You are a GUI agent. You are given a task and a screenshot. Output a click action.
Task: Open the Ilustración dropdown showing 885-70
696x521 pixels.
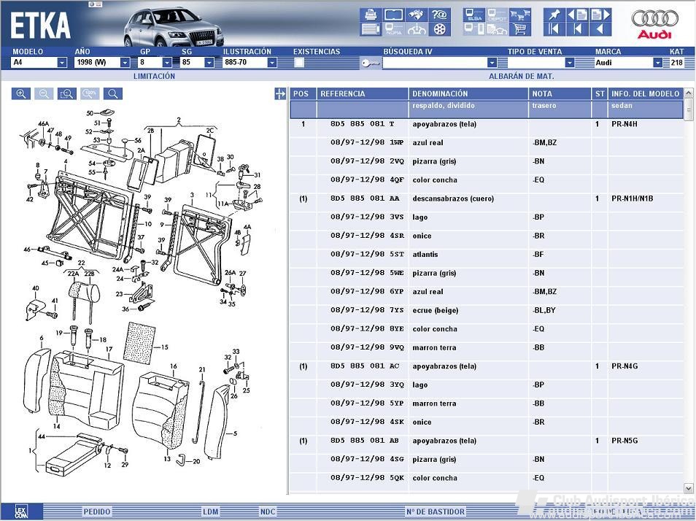[272, 63]
